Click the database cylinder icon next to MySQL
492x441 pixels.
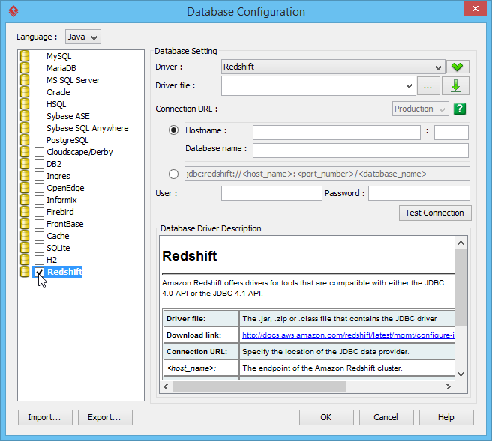(x=25, y=56)
